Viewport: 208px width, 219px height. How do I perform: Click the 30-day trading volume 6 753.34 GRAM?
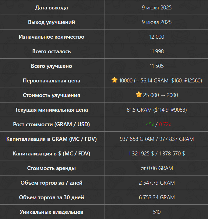coord(157,197)
